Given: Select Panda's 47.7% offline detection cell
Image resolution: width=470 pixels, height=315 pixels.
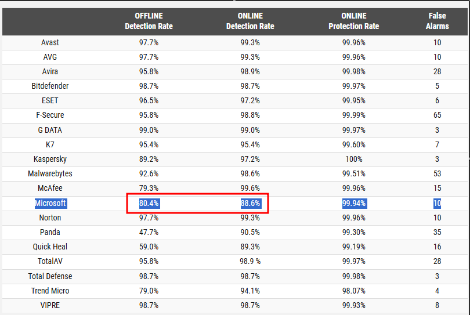Looking at the screenshot, I should [x=149, y=232].
